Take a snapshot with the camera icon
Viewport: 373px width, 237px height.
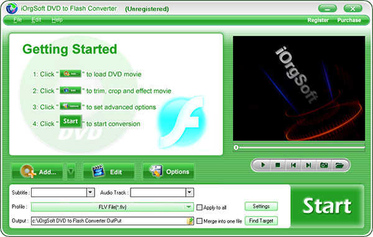[324, 165]
